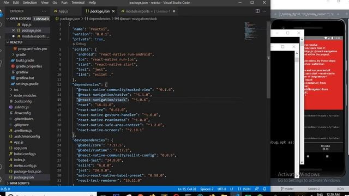Image resolution: width=349 pixels, height=196 pixels.
Task: Open proguard-rules.pro file
Action: tap(33, 48)
